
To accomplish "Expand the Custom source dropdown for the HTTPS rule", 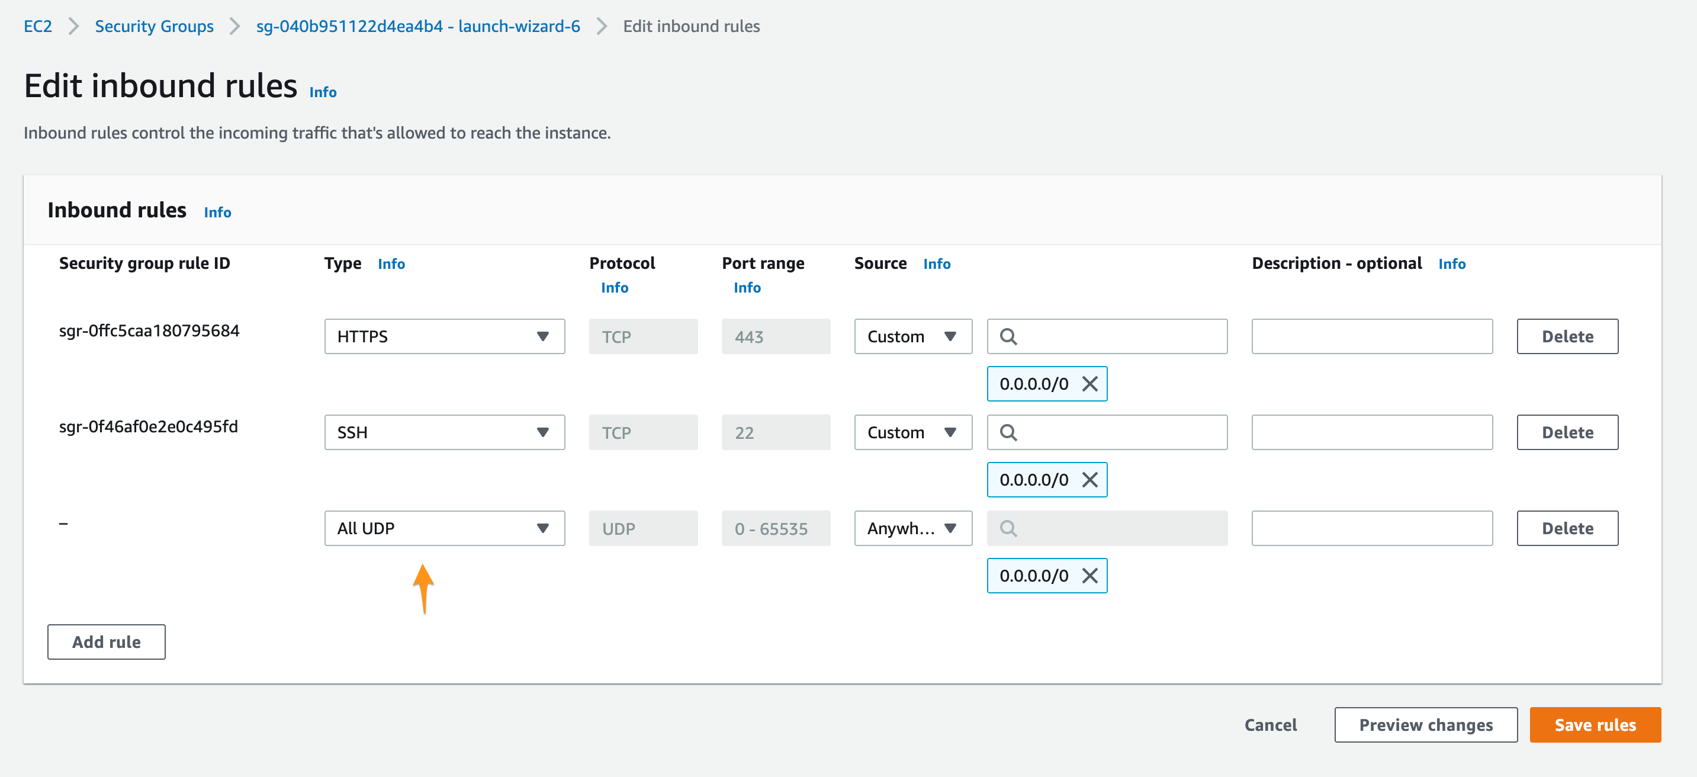I will coord(912,337).
